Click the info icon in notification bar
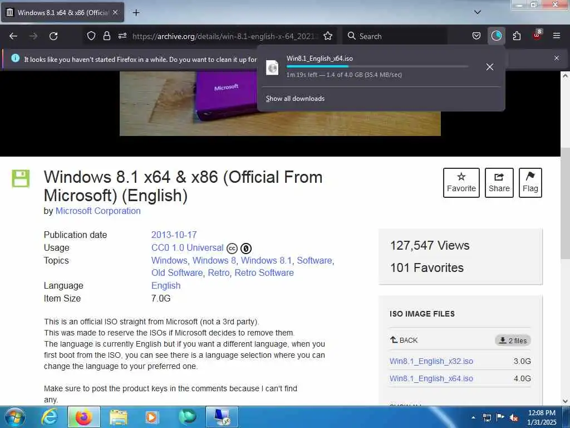570x428 pixels. (x=15, y=58)
